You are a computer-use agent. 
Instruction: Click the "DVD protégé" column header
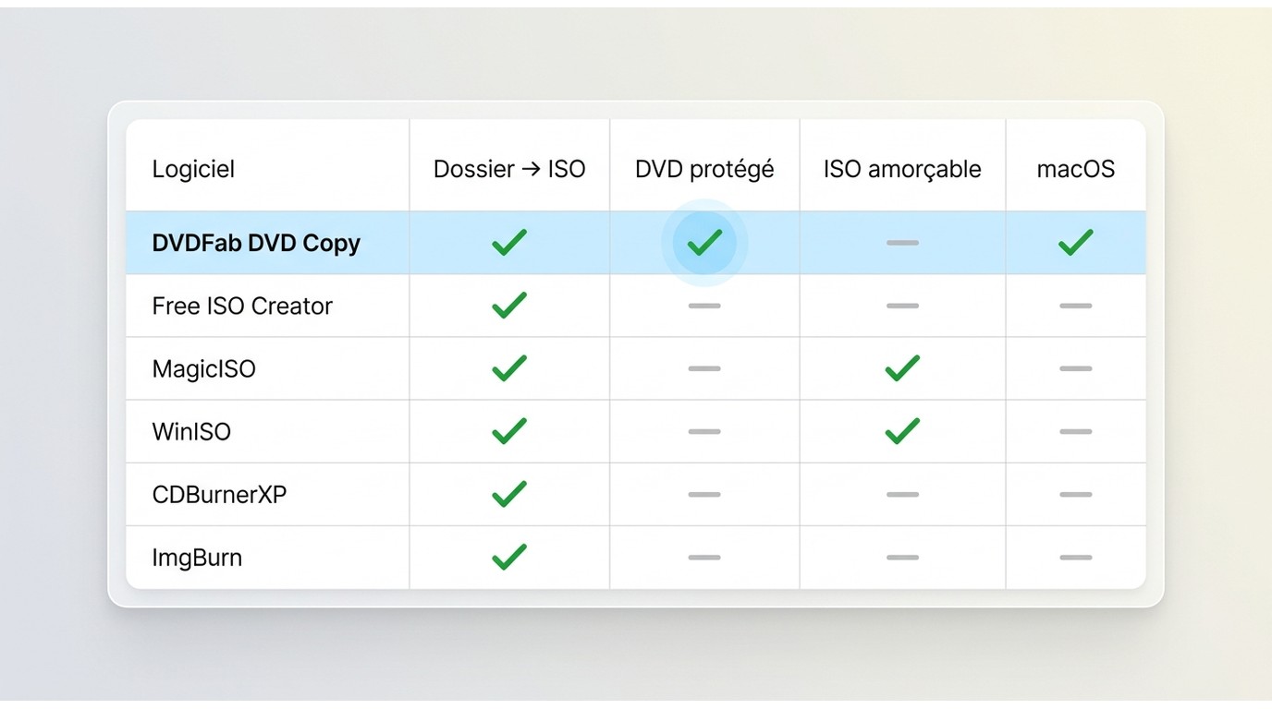[x=704, y=169]
